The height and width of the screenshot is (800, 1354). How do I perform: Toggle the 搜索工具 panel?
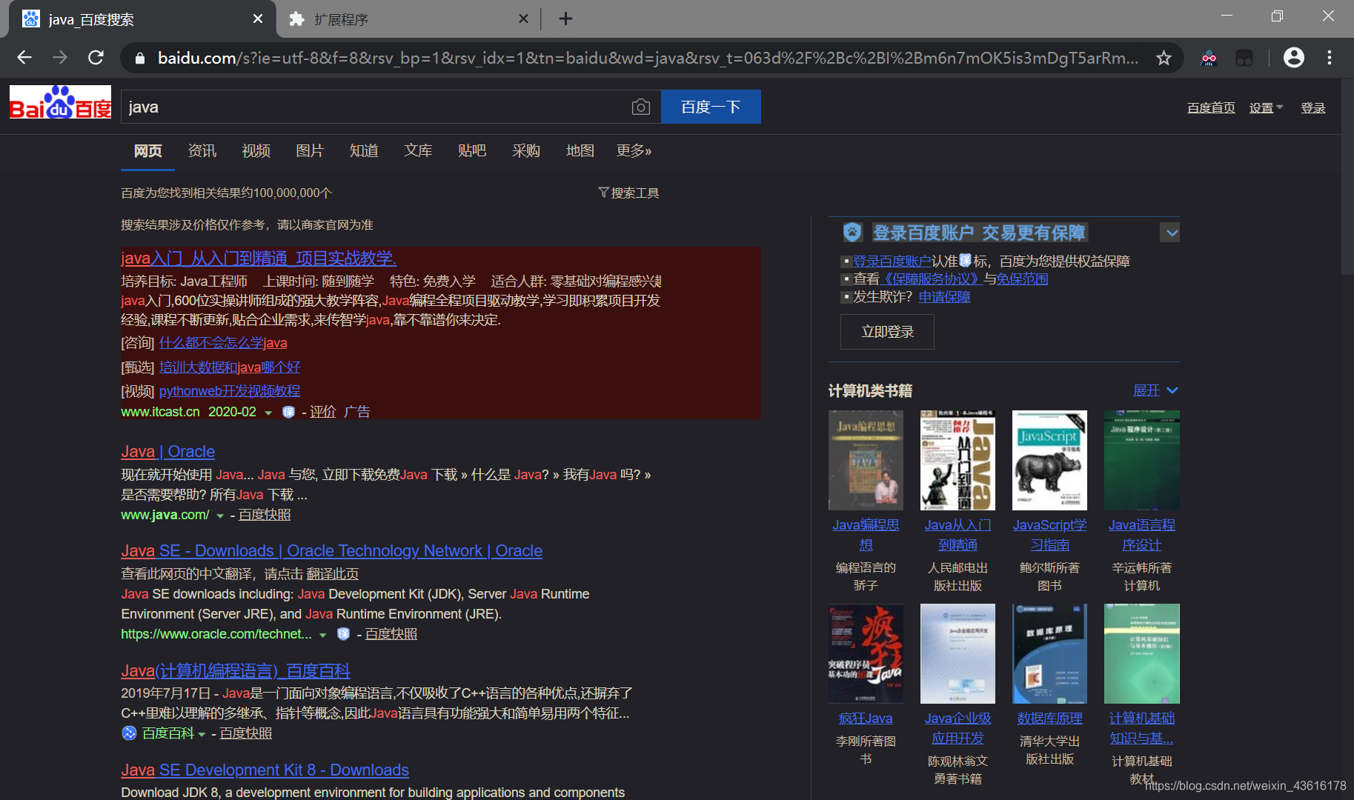628,192
